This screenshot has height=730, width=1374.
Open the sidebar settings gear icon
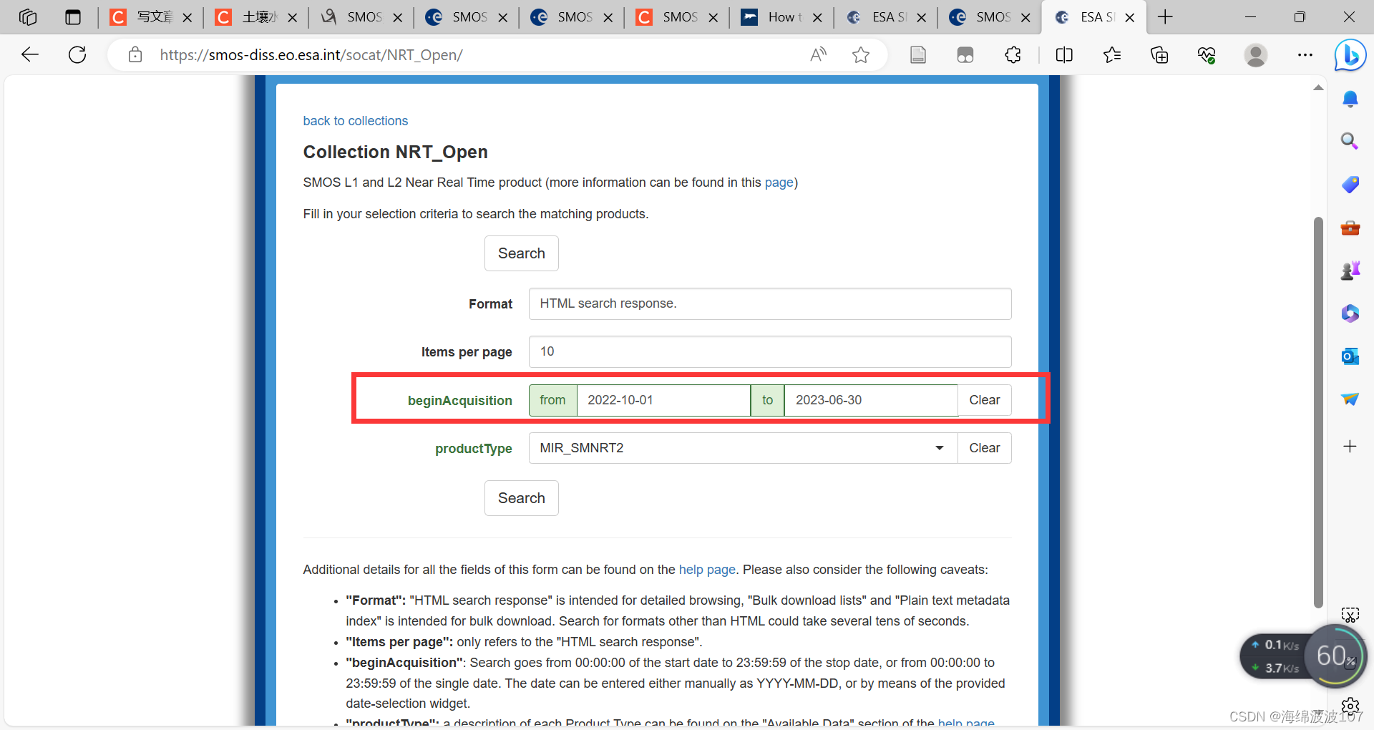click(x=1350, y=706)
